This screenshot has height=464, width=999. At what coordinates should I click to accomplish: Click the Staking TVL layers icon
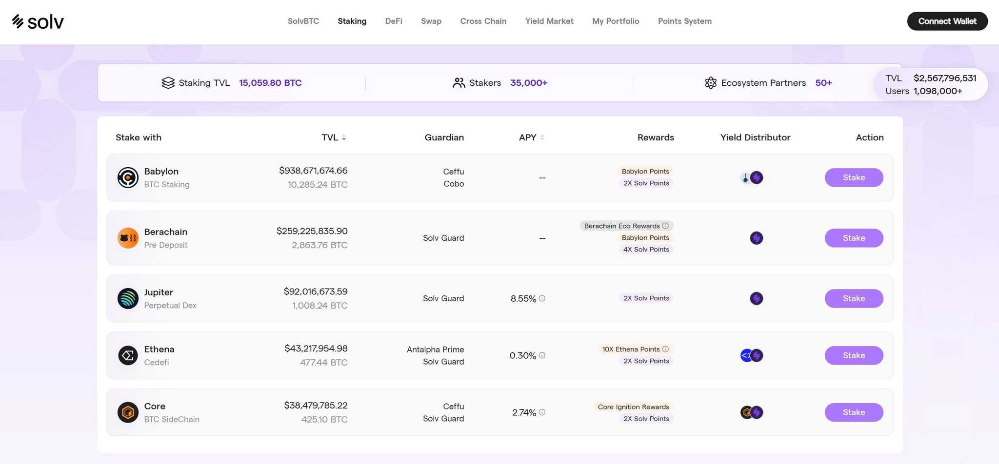coord(168,83)
